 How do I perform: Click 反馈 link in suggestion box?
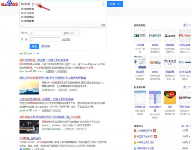point(103,25)
